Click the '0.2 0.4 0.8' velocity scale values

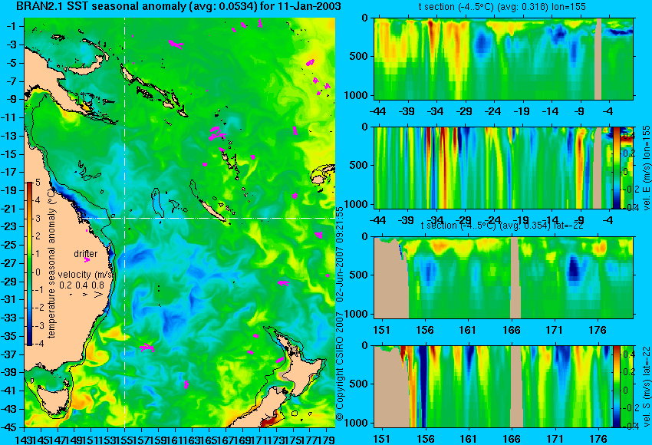pyautogui.click(x=82, y=285)
